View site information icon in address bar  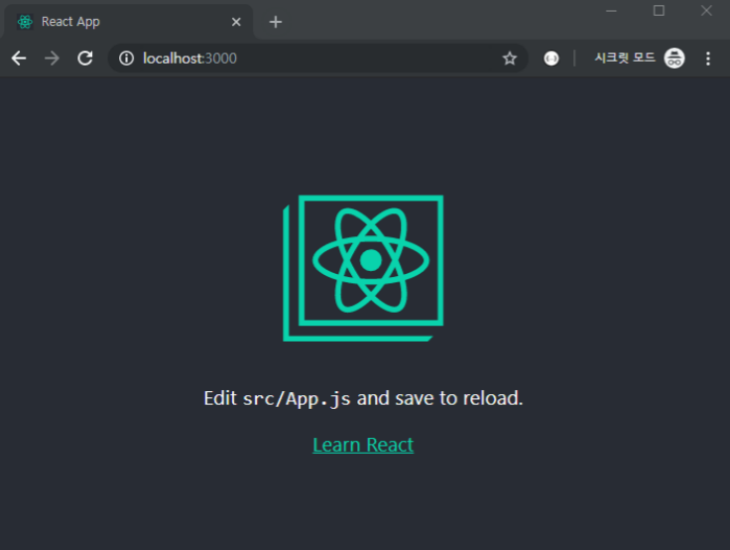point(126,59)
